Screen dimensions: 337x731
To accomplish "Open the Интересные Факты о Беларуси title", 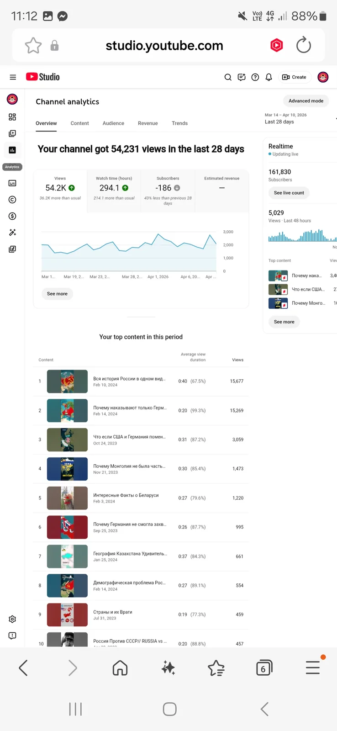I will 126,495.
